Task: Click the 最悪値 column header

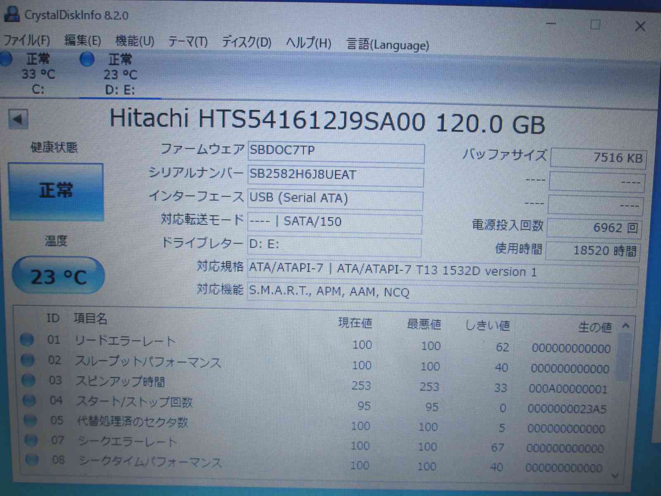Action: [424, 324]
